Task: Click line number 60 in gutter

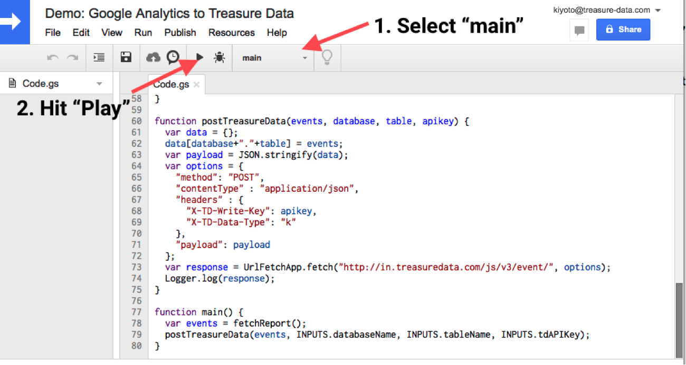Action: tap(136, 122)
